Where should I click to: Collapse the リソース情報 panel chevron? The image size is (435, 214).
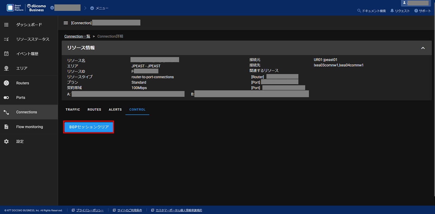pos(423,48)
